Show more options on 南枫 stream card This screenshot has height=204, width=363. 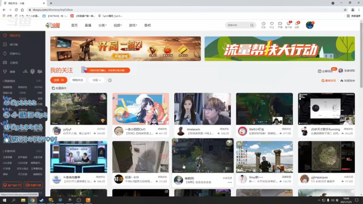(x=230, y=183)
